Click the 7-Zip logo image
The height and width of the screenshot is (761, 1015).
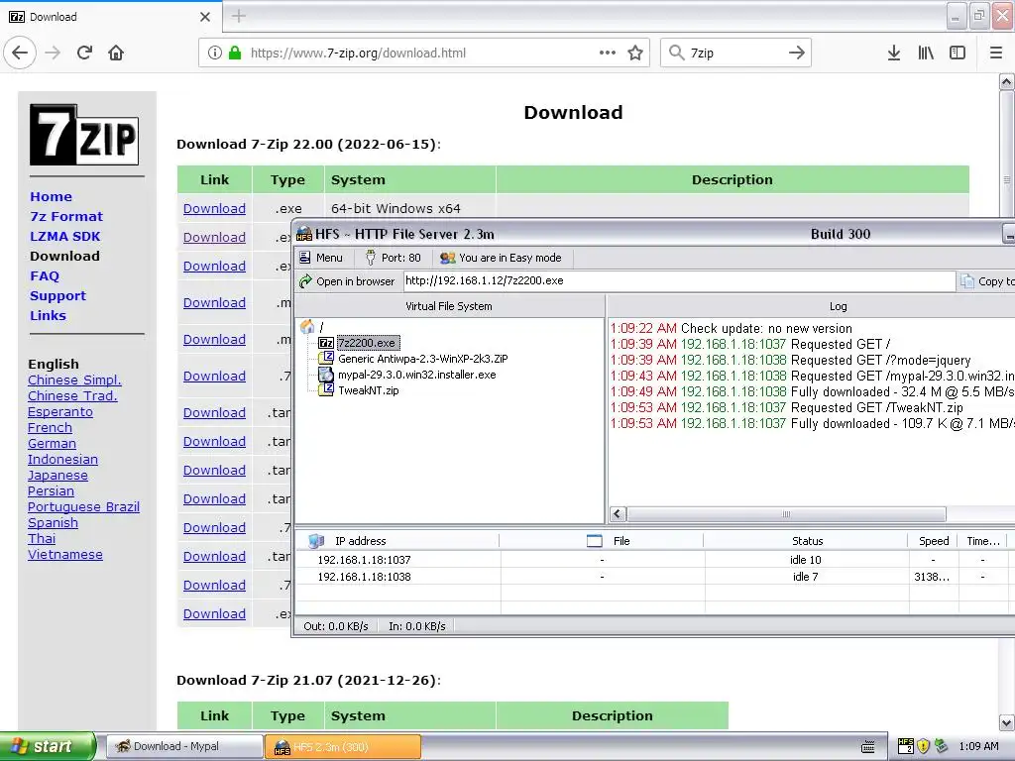pyautogui.click(x=84, y=135)
